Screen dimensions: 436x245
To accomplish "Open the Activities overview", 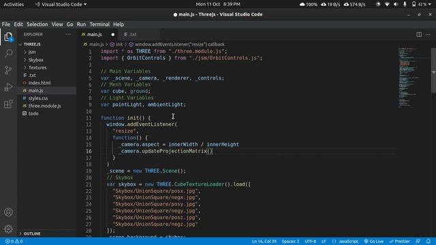I will click(14, 4).
